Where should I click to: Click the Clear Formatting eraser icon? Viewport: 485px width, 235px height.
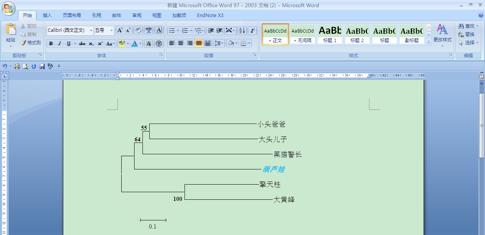coord(138,30)
